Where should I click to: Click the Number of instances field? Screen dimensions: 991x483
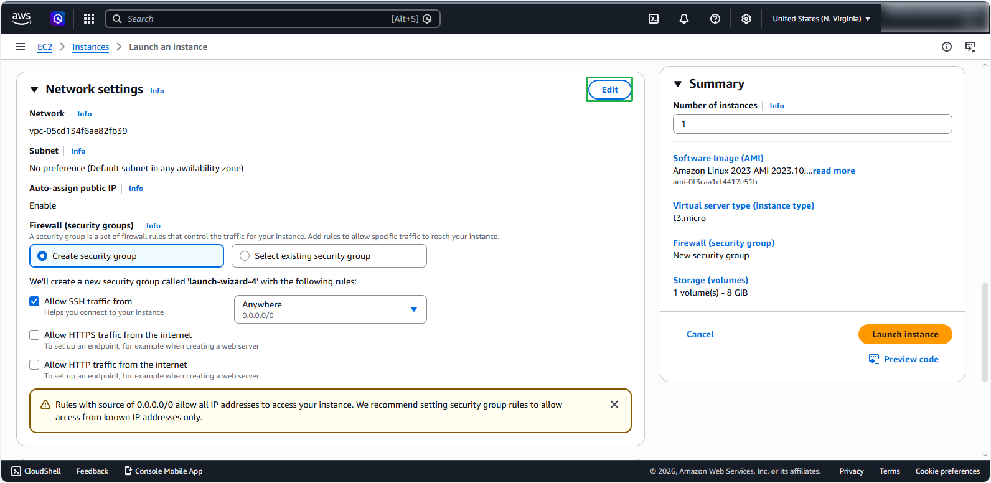click(812, 124)
